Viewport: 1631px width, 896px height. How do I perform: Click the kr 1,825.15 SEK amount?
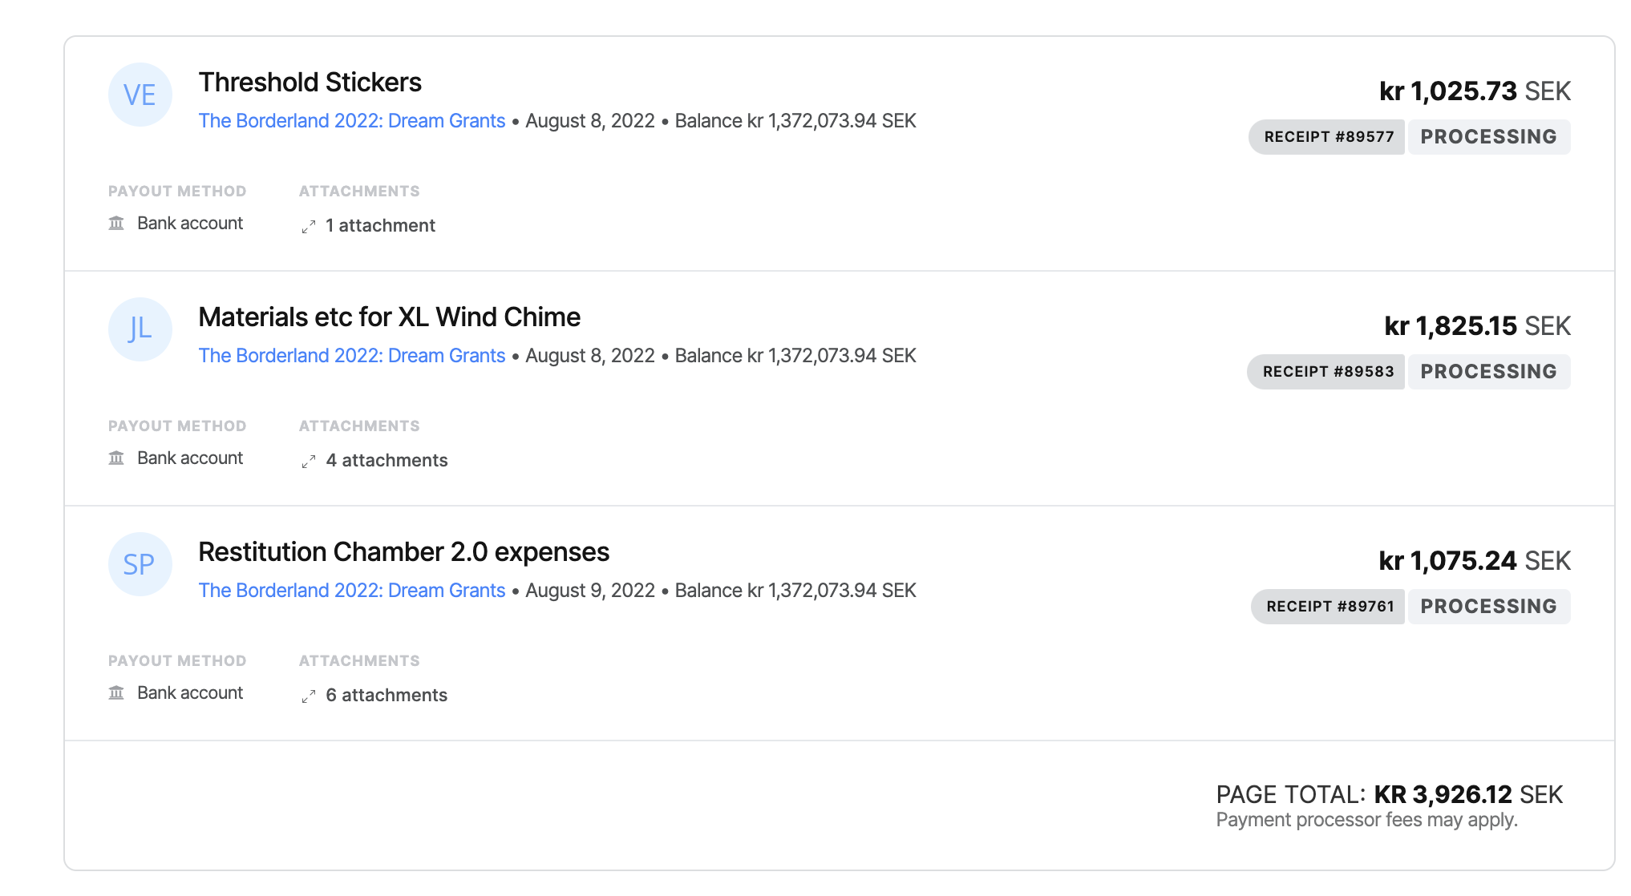[1476, 326]
